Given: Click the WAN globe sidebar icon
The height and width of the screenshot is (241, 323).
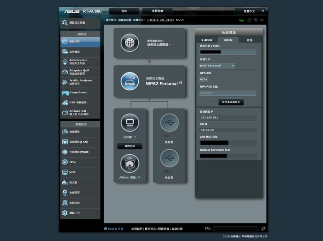Looking at the screenshot, I should click(65, 152).
